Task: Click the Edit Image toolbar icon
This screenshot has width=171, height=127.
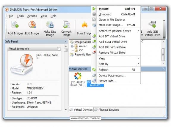Action: pyautogui.click(x=32, y=25)
